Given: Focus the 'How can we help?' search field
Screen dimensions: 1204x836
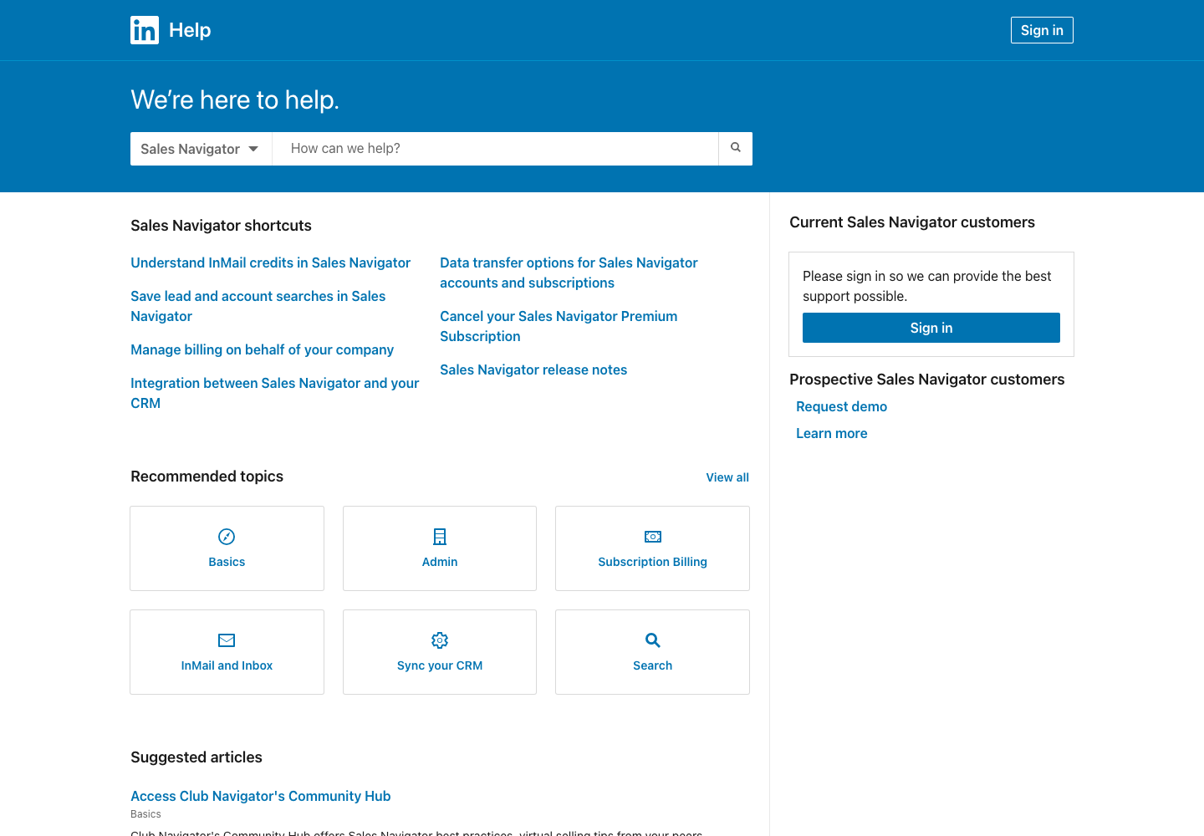Looking at the screenshot, I should point(495,149).
